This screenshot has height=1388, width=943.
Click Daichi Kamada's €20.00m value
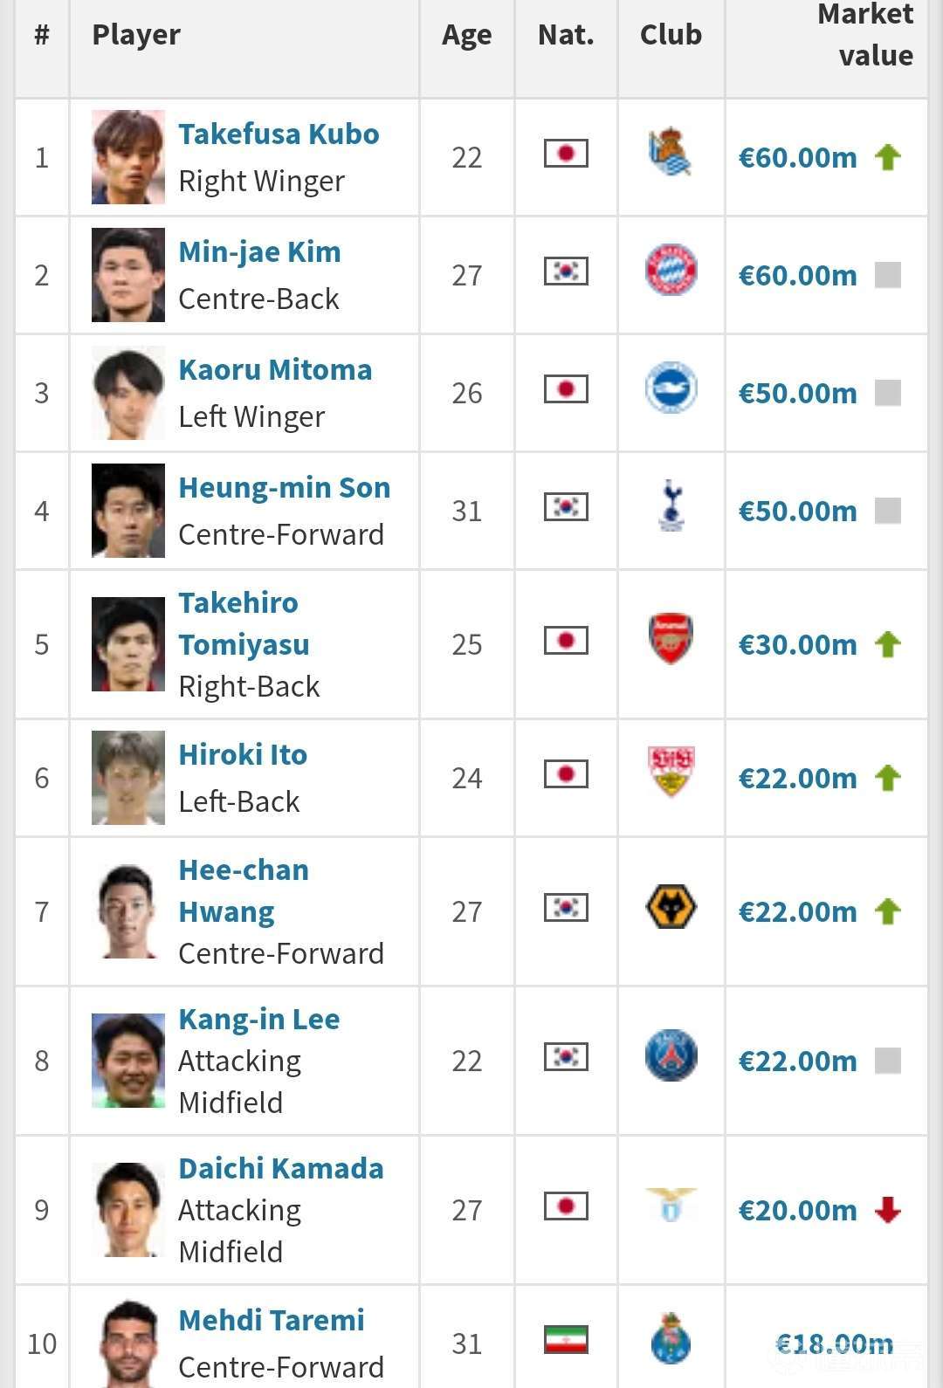point(798,1211)
